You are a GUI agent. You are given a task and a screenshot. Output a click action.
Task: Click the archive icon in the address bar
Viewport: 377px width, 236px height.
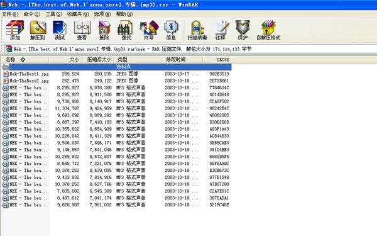pos(9,48)
